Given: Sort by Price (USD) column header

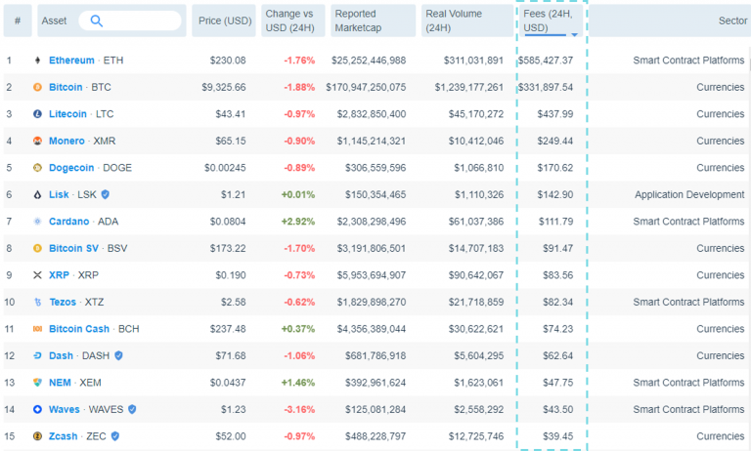Looking at the screenshot, I should point(225,20).
